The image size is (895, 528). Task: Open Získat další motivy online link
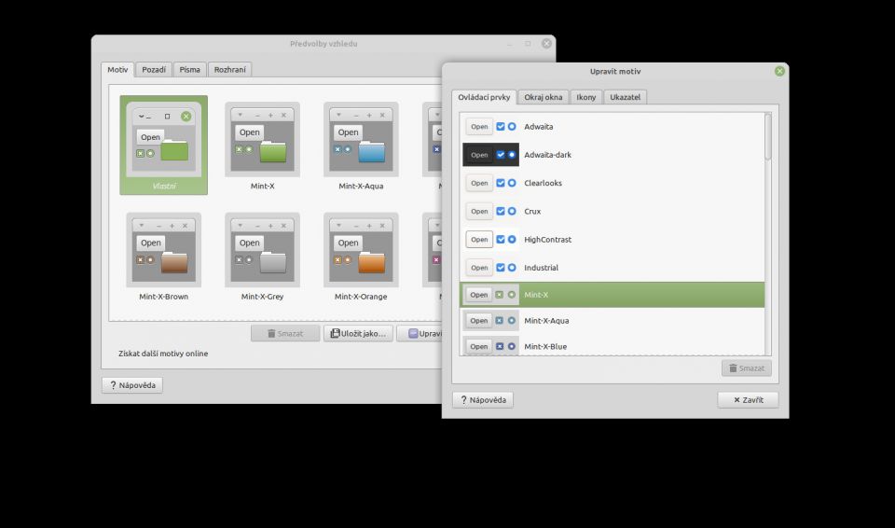[x=163, y=354]
